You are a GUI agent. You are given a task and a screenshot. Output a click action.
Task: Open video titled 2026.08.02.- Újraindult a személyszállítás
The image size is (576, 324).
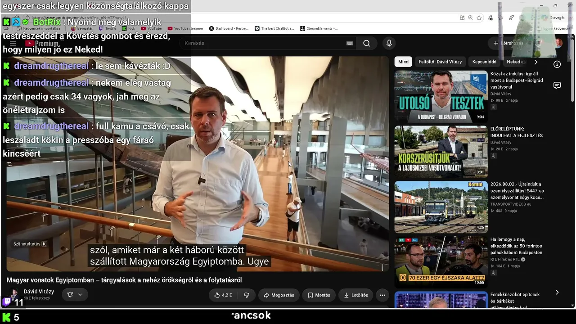pyautogui.click(x=517, y=191)
